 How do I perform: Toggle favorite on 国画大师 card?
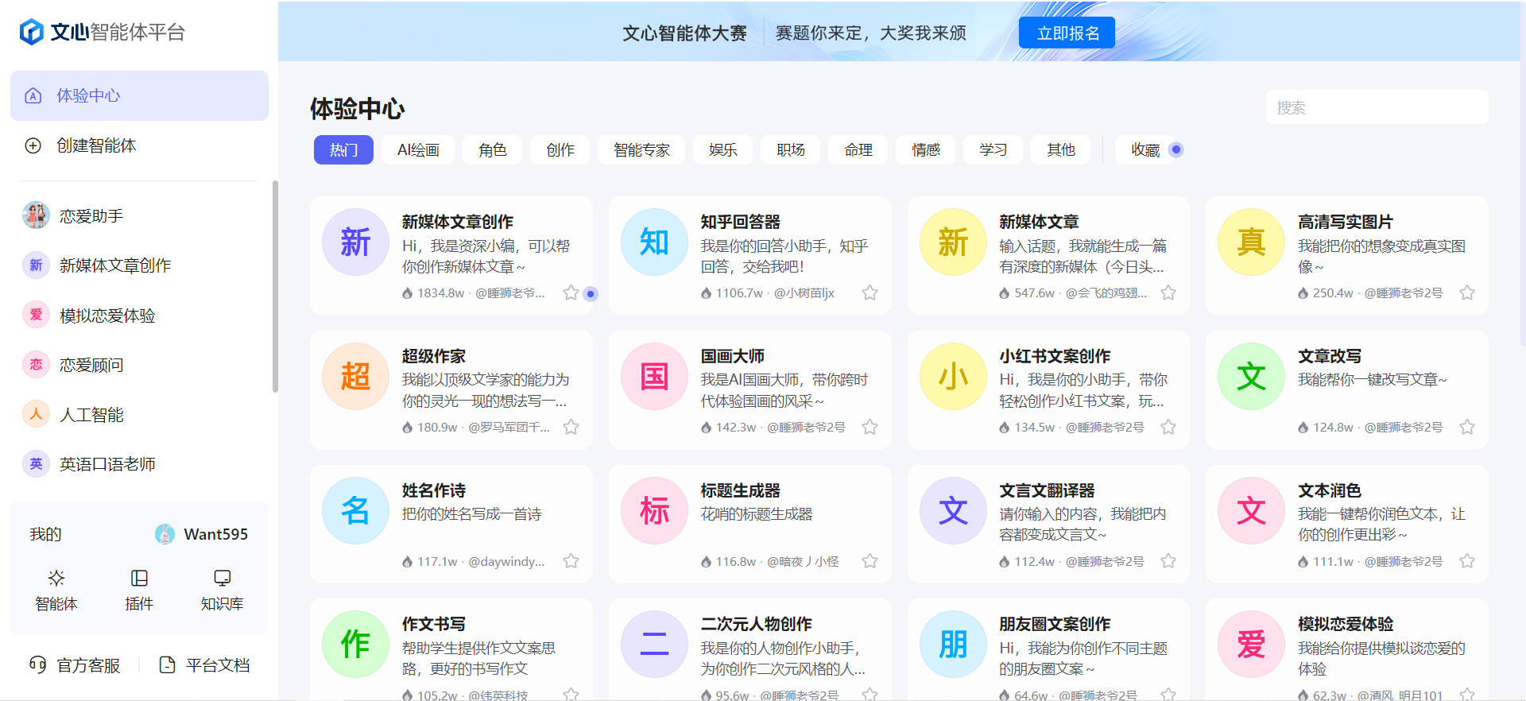870,427
